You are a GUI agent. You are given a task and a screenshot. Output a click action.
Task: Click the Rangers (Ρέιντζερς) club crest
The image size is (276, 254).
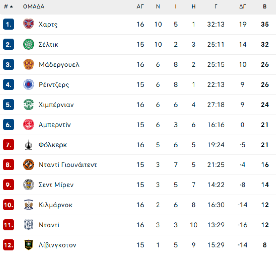click(29, 84)
